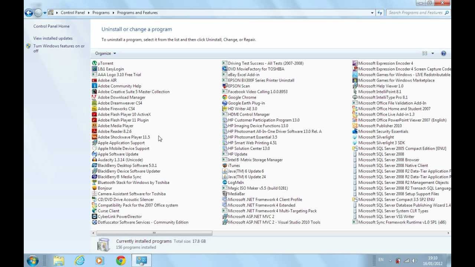Click the Adobe AIR icon
Image resolution: width=475 pixels, height=267 pixels.
pos(95,80)
